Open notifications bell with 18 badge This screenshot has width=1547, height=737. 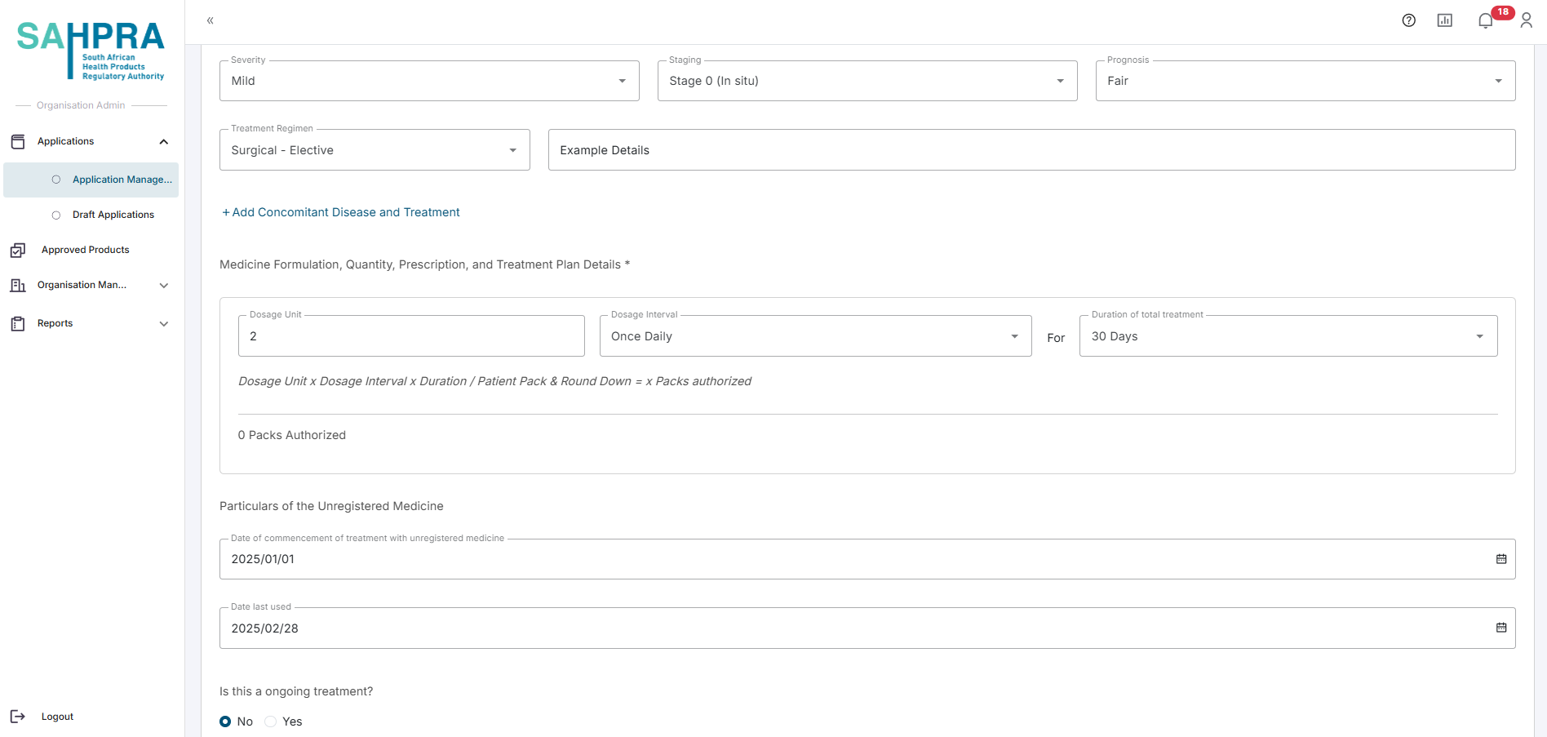1486,20
